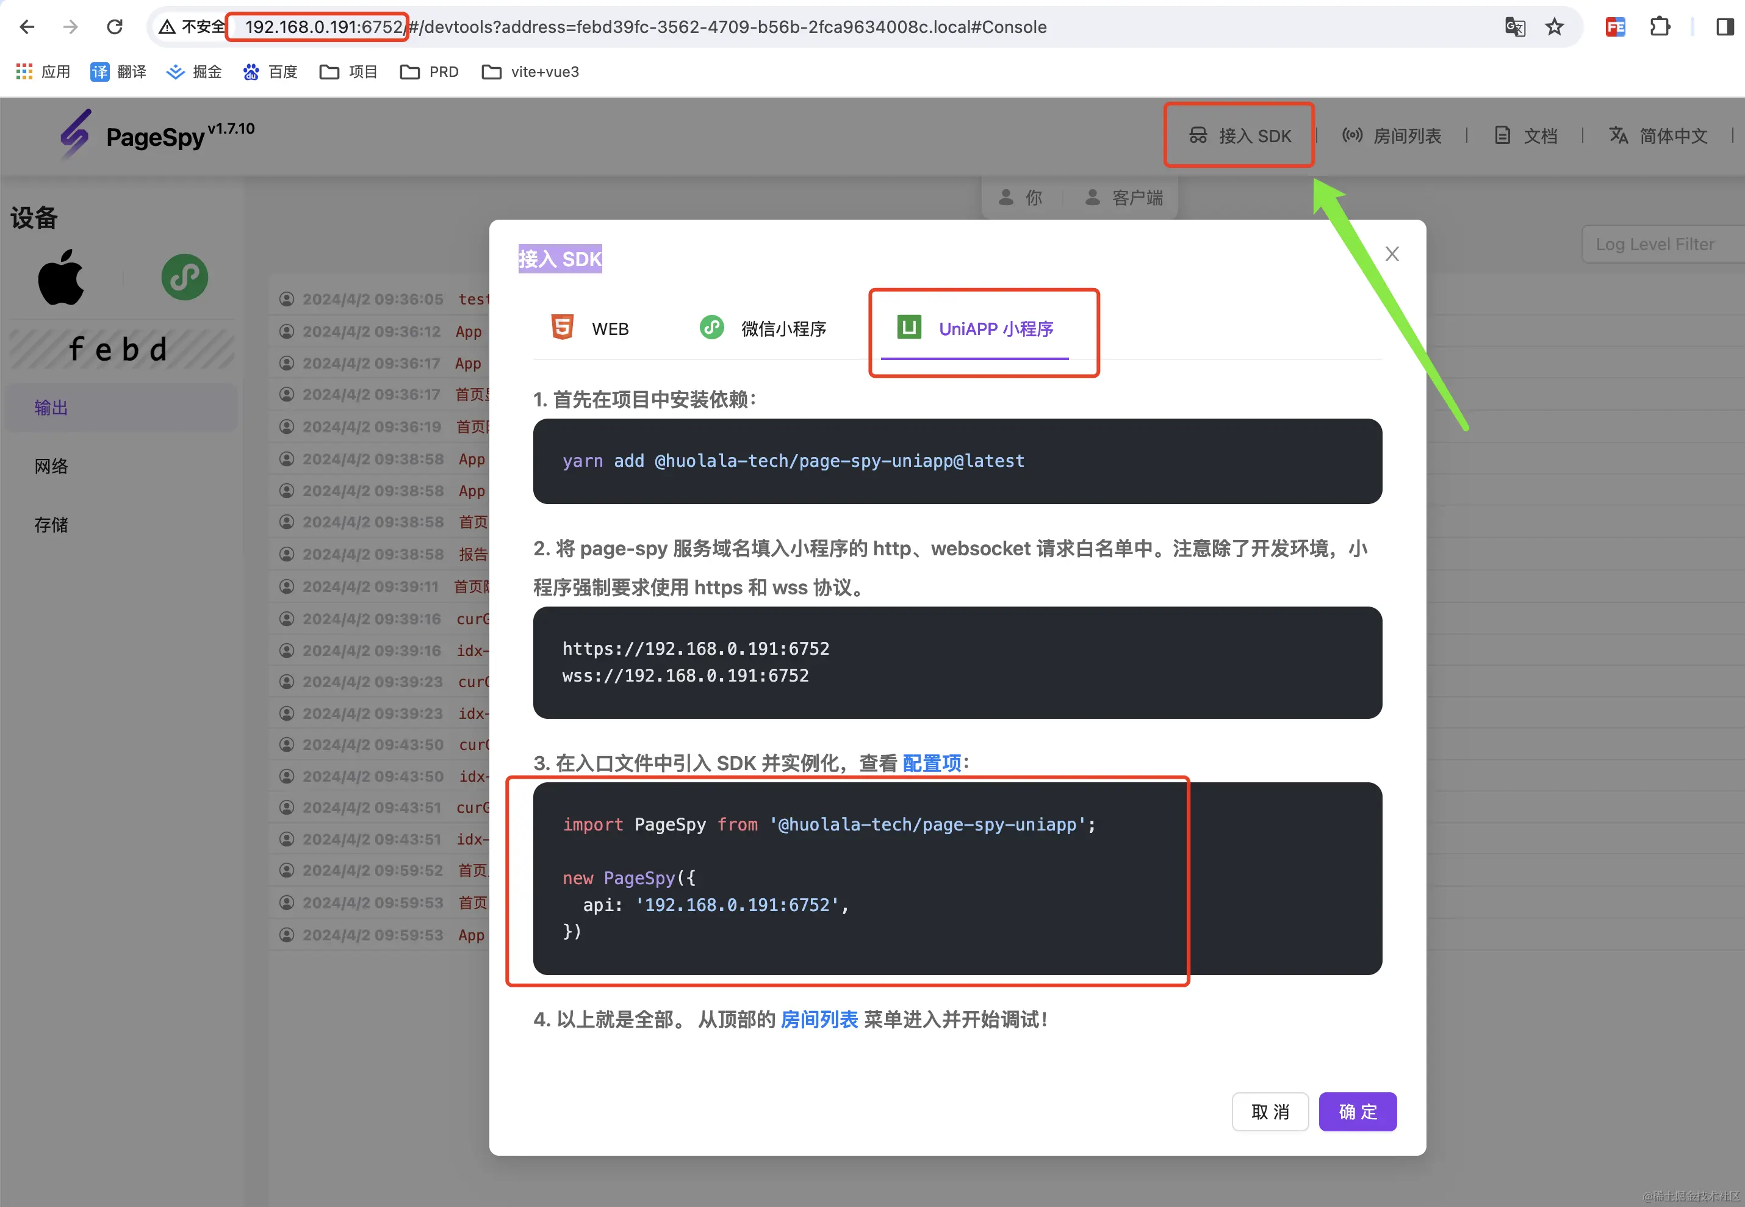Open the 应用 apps grid shortcut
Viewport: 1745px width, 1207px height.
[43, 72]
